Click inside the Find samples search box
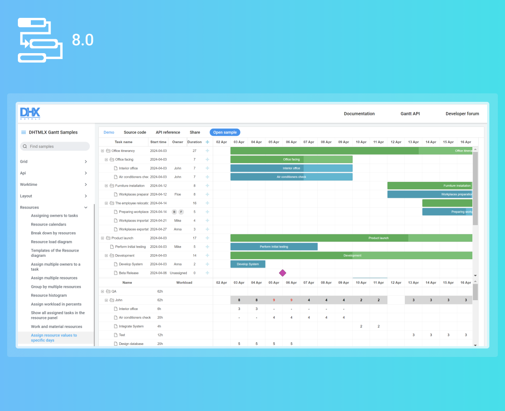505x411 pixels. [x=55, y=146]
